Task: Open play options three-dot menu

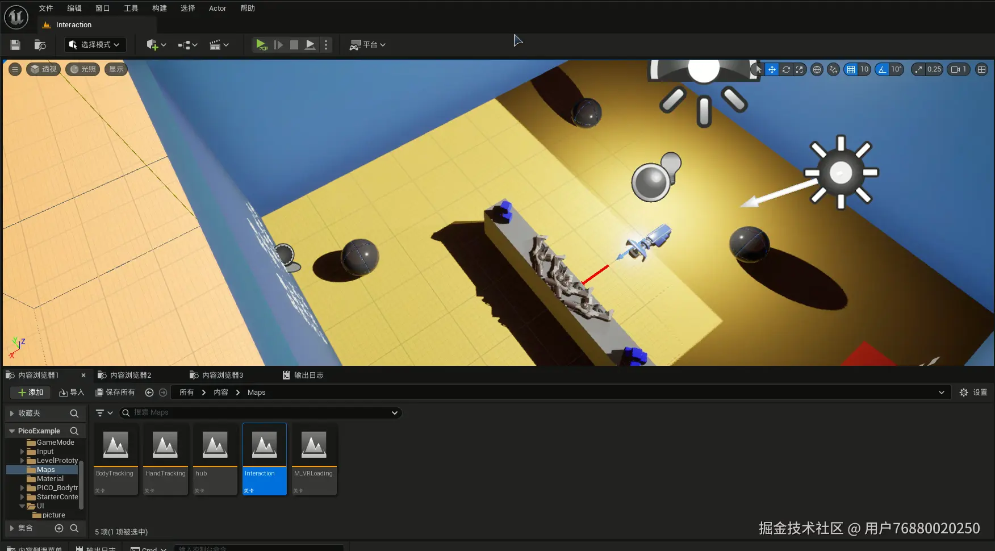Action: click(x=326, y=45)
